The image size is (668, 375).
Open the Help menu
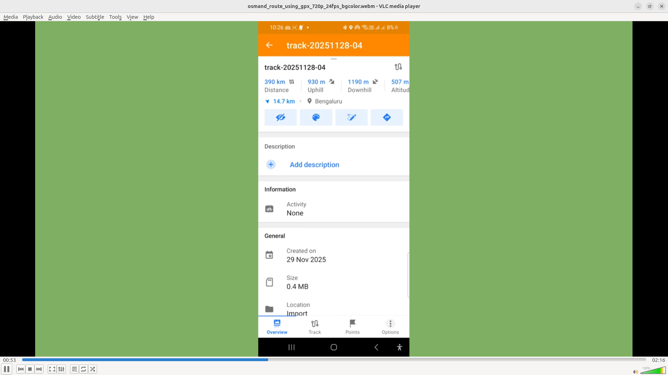[149, 17]
